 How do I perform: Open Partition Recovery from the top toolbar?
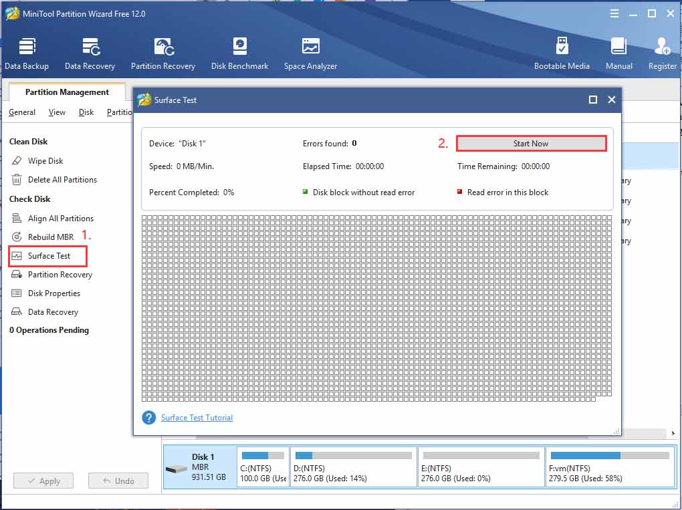[163, 53]
